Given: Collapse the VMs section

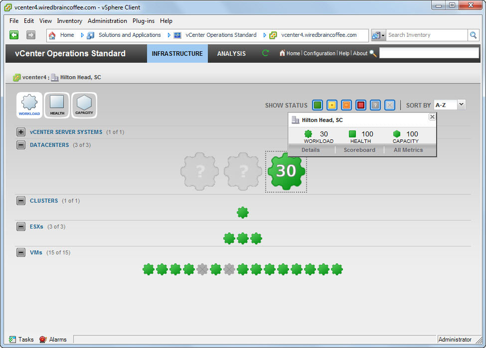Looking at the screenshot, I should pyautogui.click(x=21, y=252).
